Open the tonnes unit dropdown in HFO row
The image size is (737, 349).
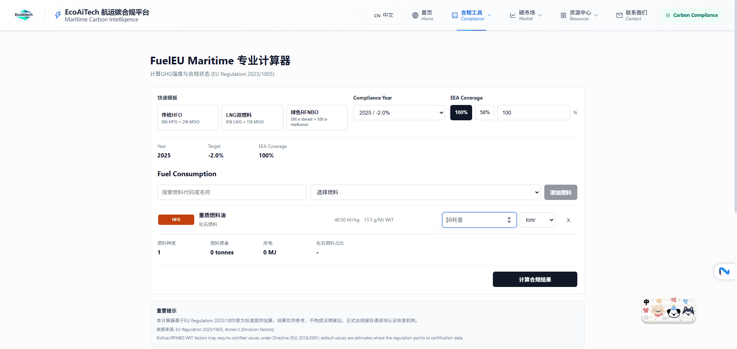coord(537,220)
